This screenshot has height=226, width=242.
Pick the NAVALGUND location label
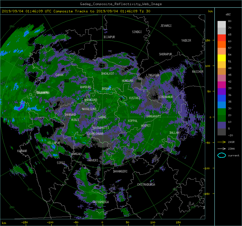(89, 109)
